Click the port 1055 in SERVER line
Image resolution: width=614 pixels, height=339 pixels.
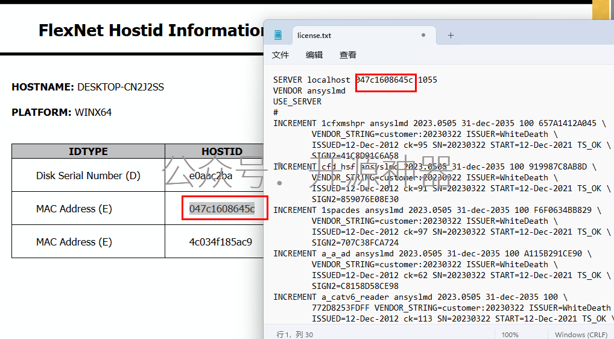pos(428,80)
